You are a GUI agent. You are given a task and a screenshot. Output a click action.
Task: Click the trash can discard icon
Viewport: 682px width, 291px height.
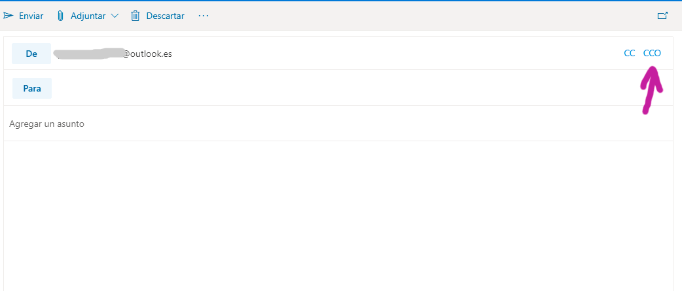(x=135, y=16)
